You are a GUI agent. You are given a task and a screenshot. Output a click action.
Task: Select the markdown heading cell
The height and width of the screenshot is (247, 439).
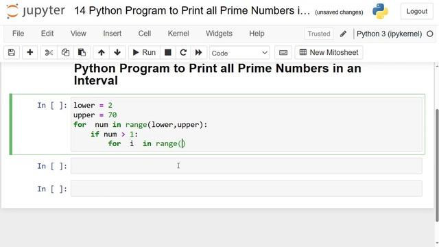[217, 75]
